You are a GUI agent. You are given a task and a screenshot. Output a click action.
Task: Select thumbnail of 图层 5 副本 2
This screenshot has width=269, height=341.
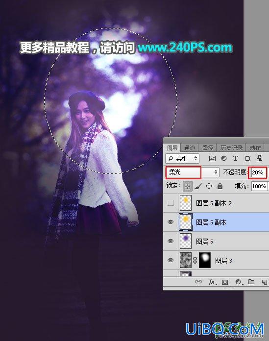point(186,203)
